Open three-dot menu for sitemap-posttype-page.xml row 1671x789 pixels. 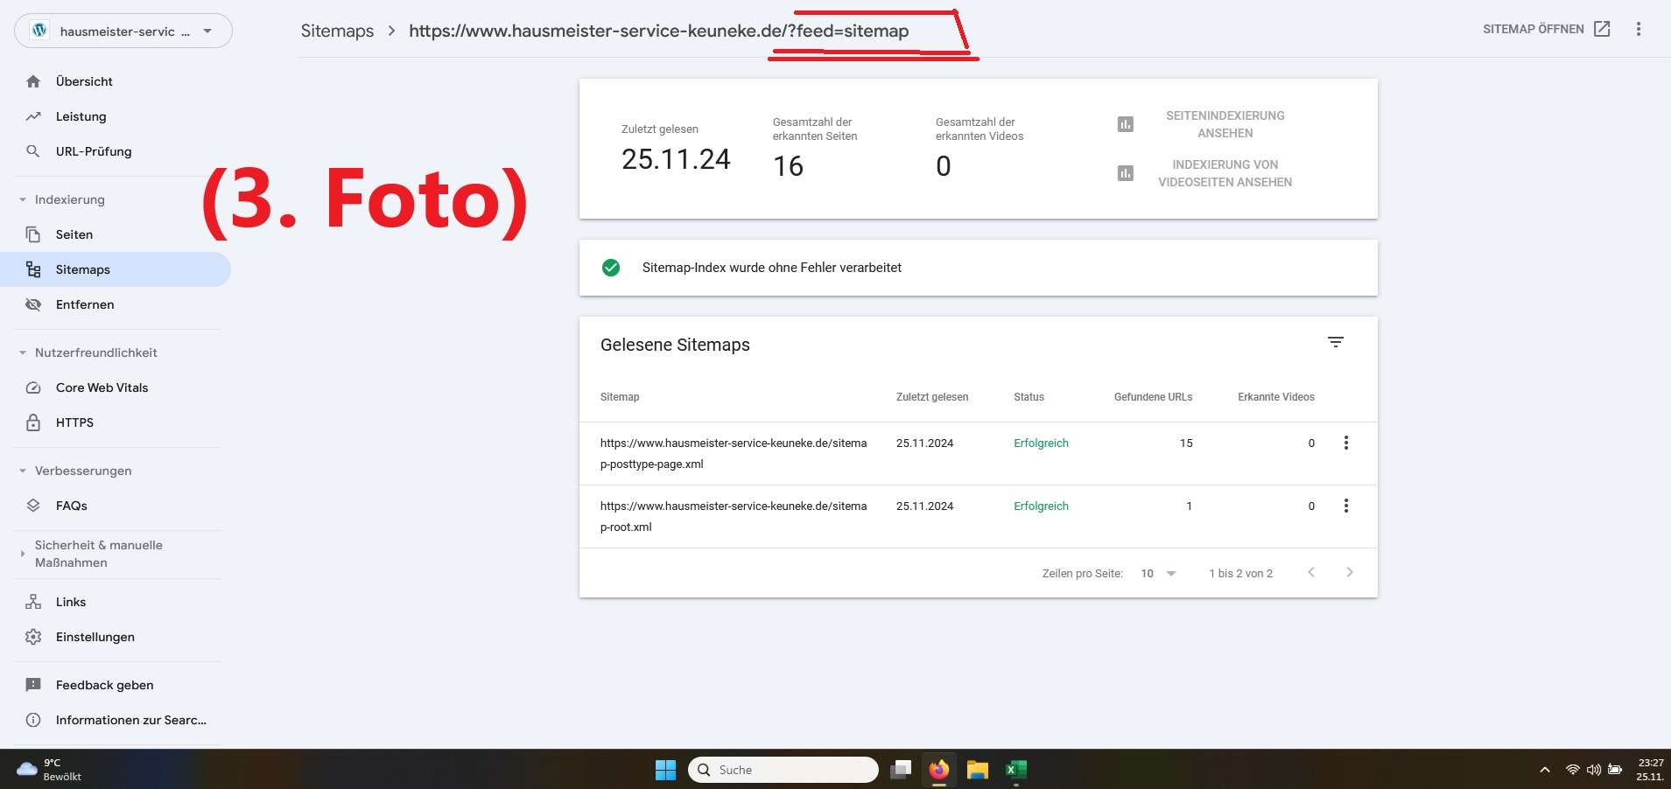click(1346, 443)
